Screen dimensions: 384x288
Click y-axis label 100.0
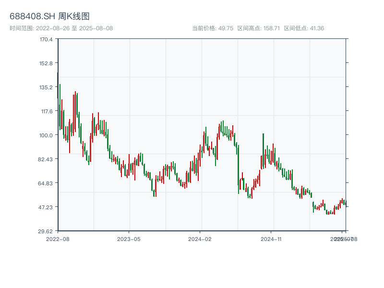click(x=46, y=135)
